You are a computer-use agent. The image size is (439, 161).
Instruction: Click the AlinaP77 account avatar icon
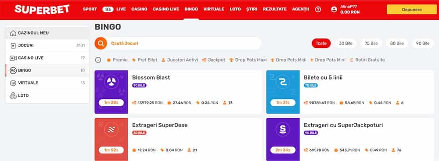coord(334,9)
